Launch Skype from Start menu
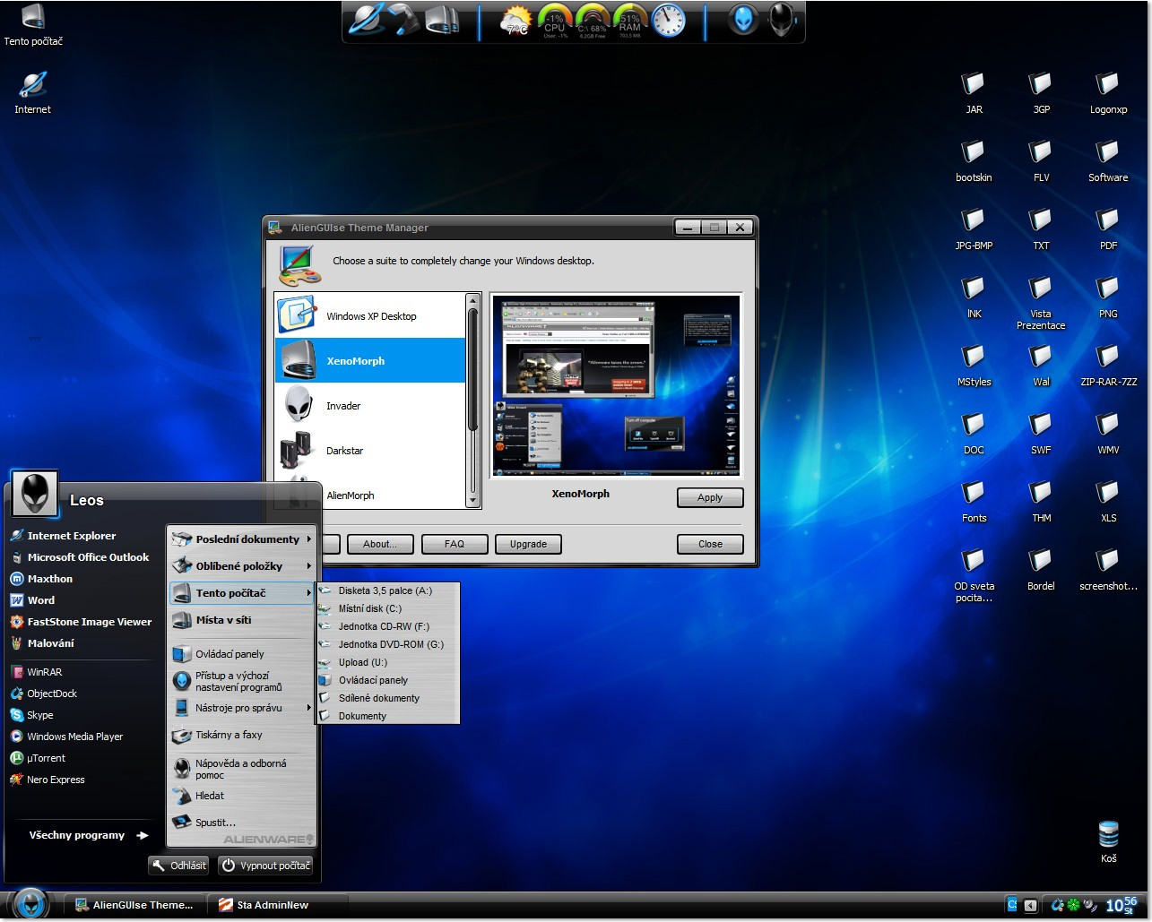 pos(83,715)
